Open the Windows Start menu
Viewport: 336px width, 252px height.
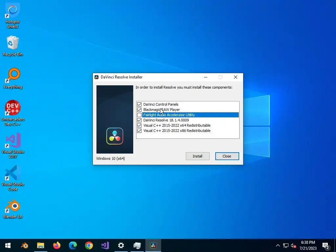pyautogui.click(x=8, y=245)
